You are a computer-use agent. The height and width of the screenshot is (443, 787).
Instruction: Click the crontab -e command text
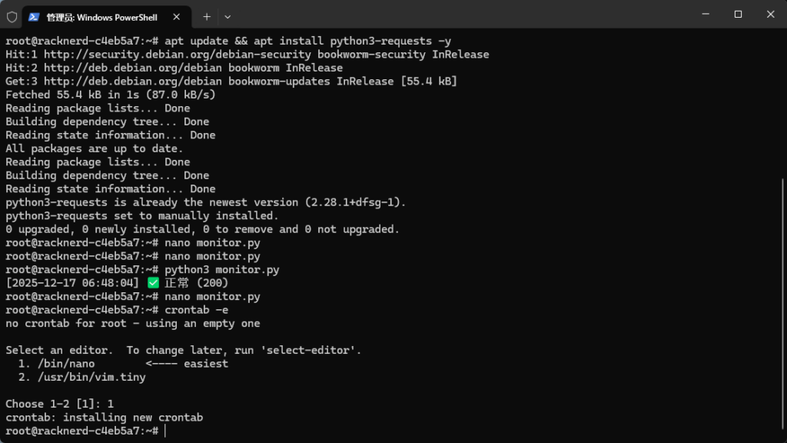[196, 310]
